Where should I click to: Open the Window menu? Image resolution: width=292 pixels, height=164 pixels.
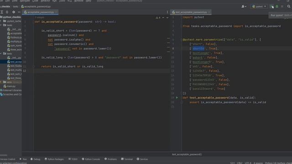click(79, 1)
